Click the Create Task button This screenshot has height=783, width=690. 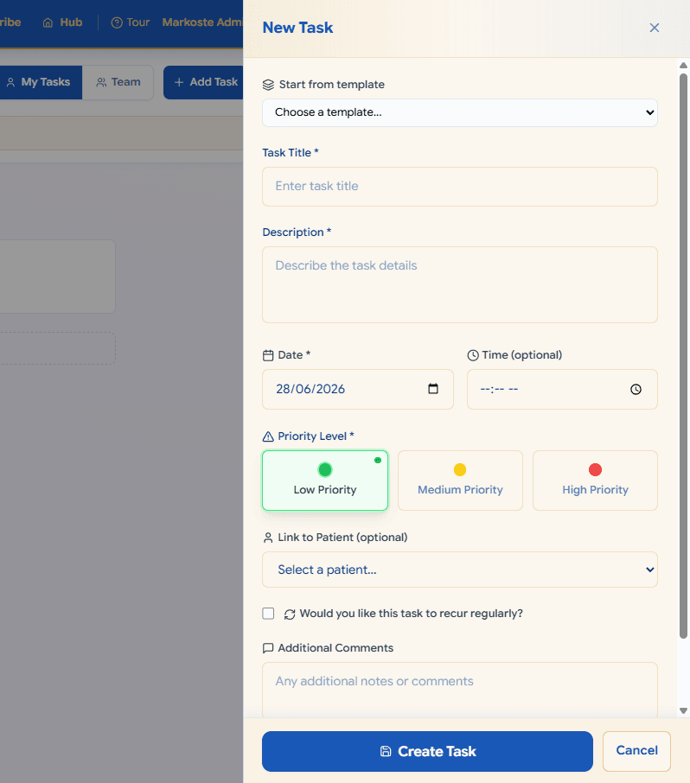coord(427,751)
